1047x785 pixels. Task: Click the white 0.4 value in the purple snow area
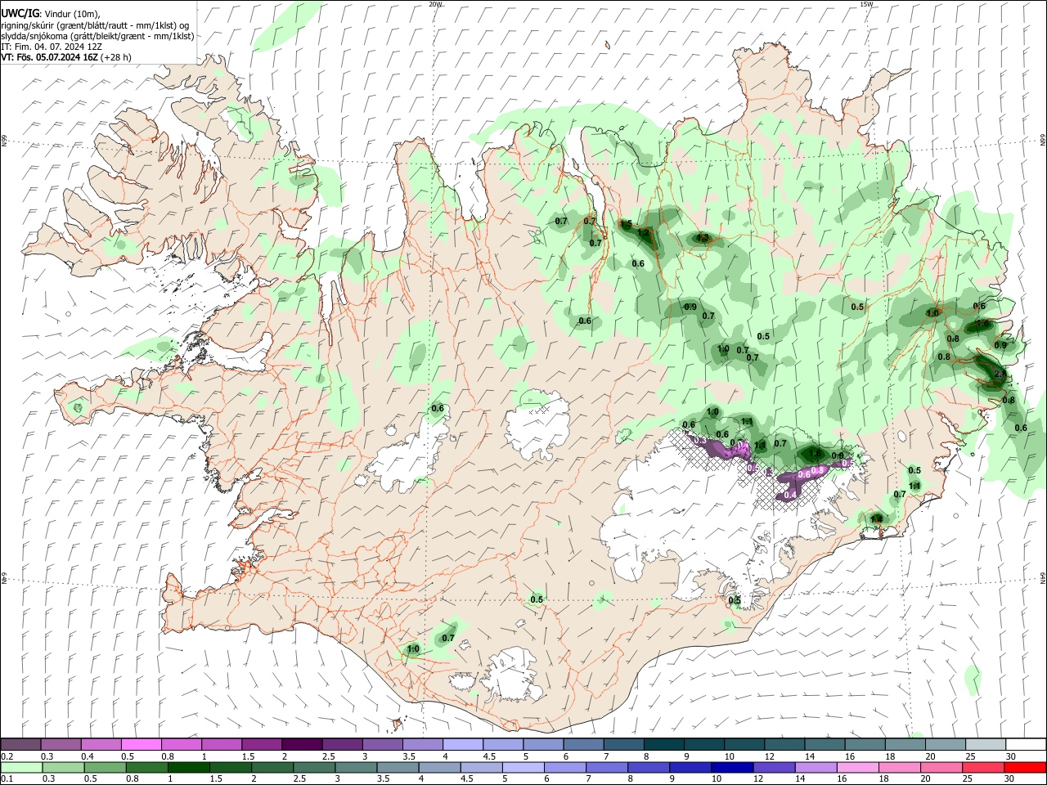click(x=790, y=495)
